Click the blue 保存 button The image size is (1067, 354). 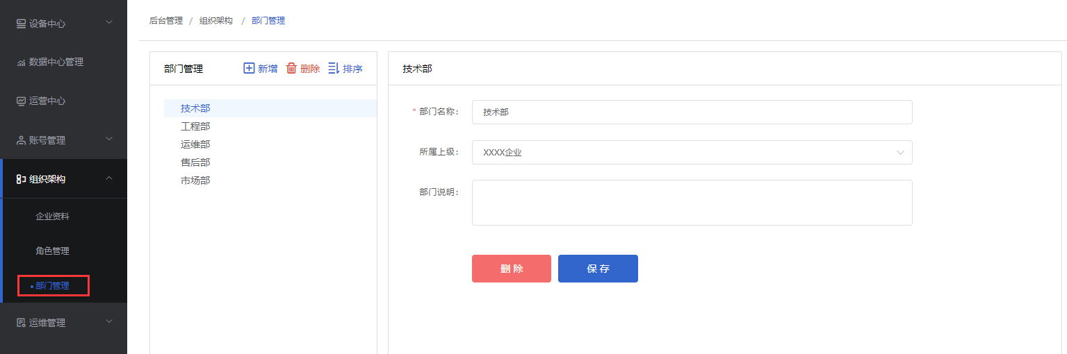click(x=598, y=269)
